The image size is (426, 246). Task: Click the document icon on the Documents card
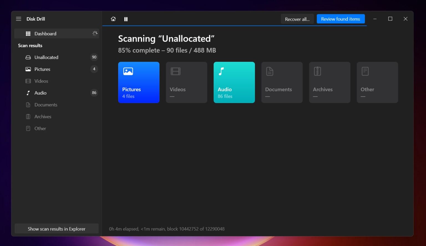(x=269, y=71)
